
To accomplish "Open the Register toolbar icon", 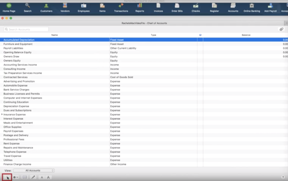I will (x=214, y=8).
